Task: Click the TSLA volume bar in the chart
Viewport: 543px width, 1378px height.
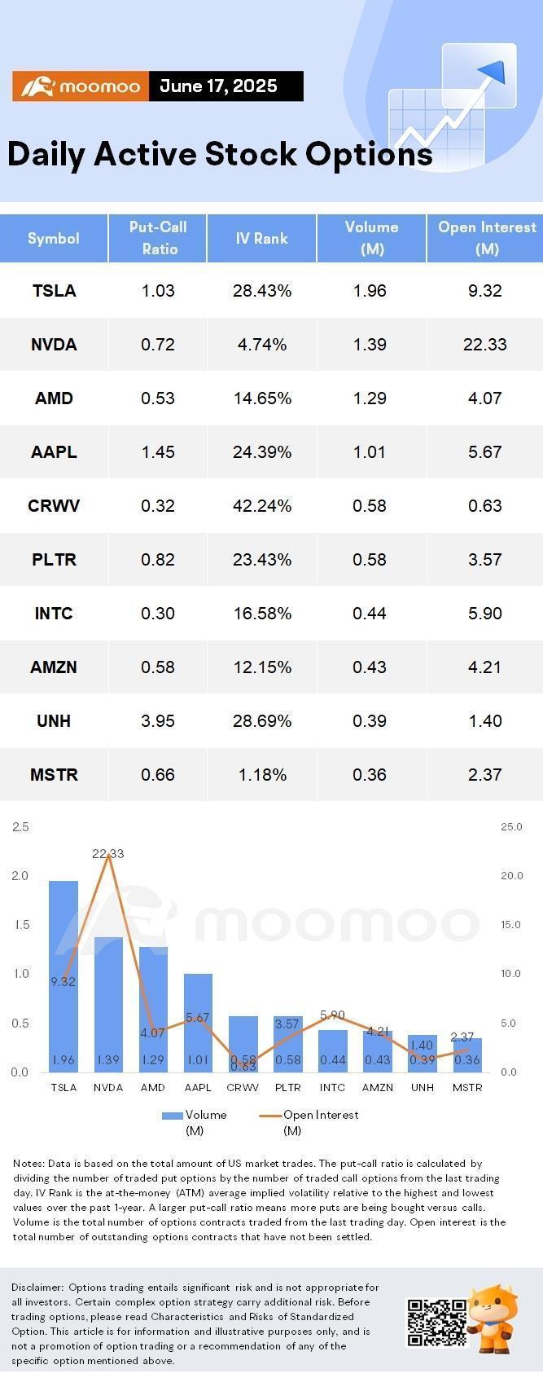Action: pyautogui.click(x=63, y=978)
